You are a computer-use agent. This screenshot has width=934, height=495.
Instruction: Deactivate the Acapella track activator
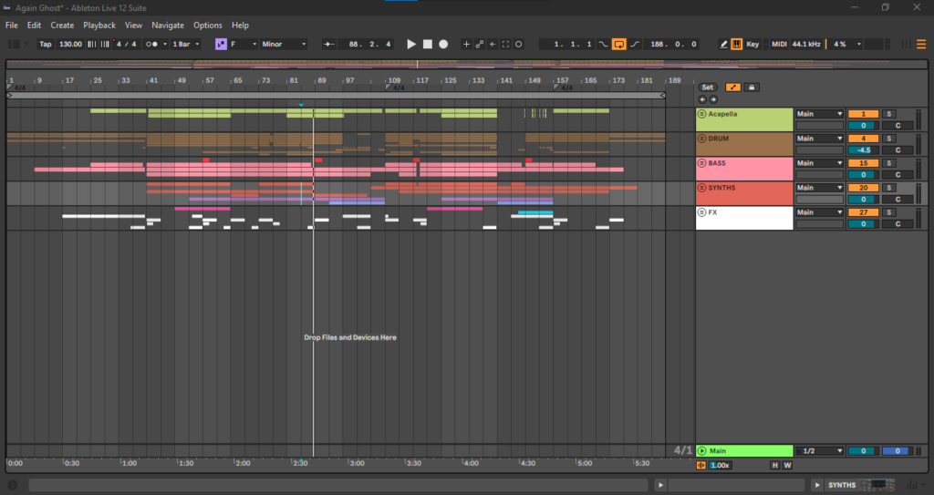863,114
